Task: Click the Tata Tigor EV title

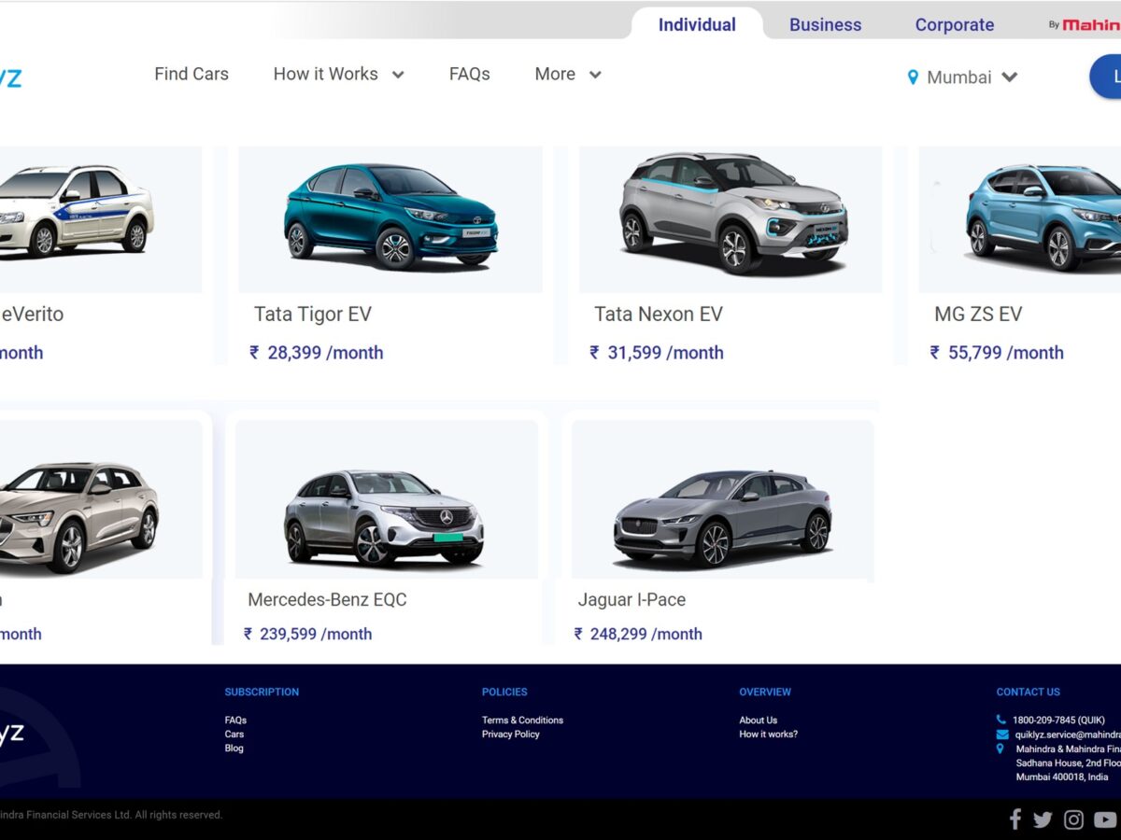Action: [x=313, y=315]
